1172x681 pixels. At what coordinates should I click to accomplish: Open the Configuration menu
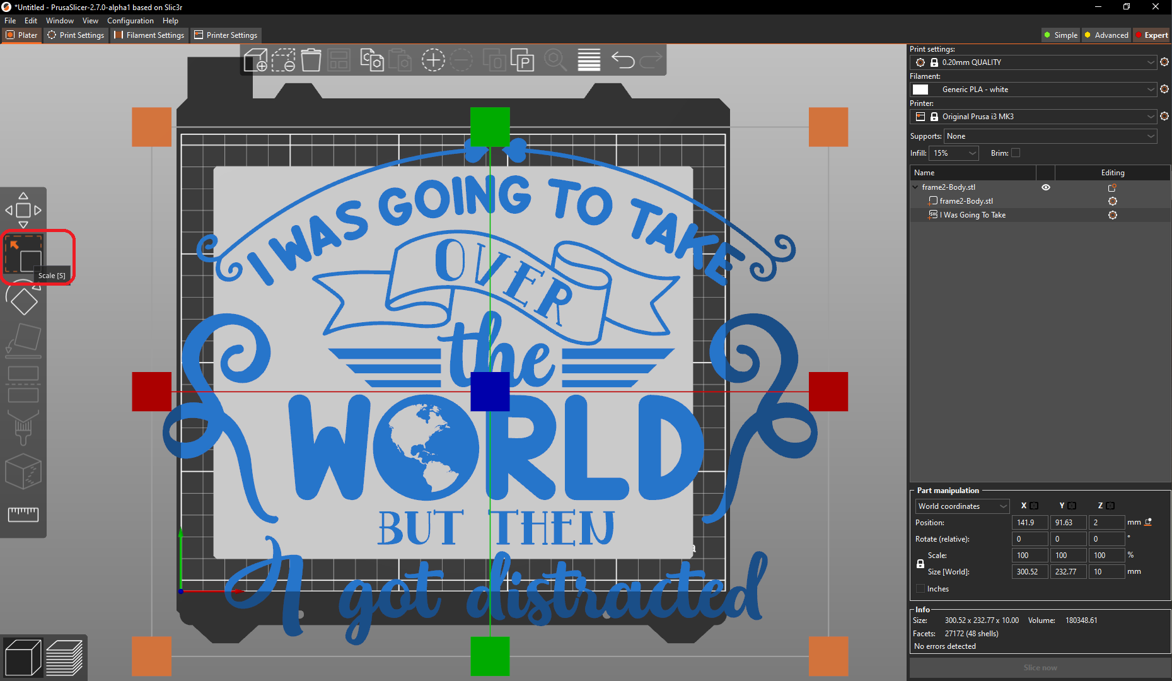[x=130, y=20]
